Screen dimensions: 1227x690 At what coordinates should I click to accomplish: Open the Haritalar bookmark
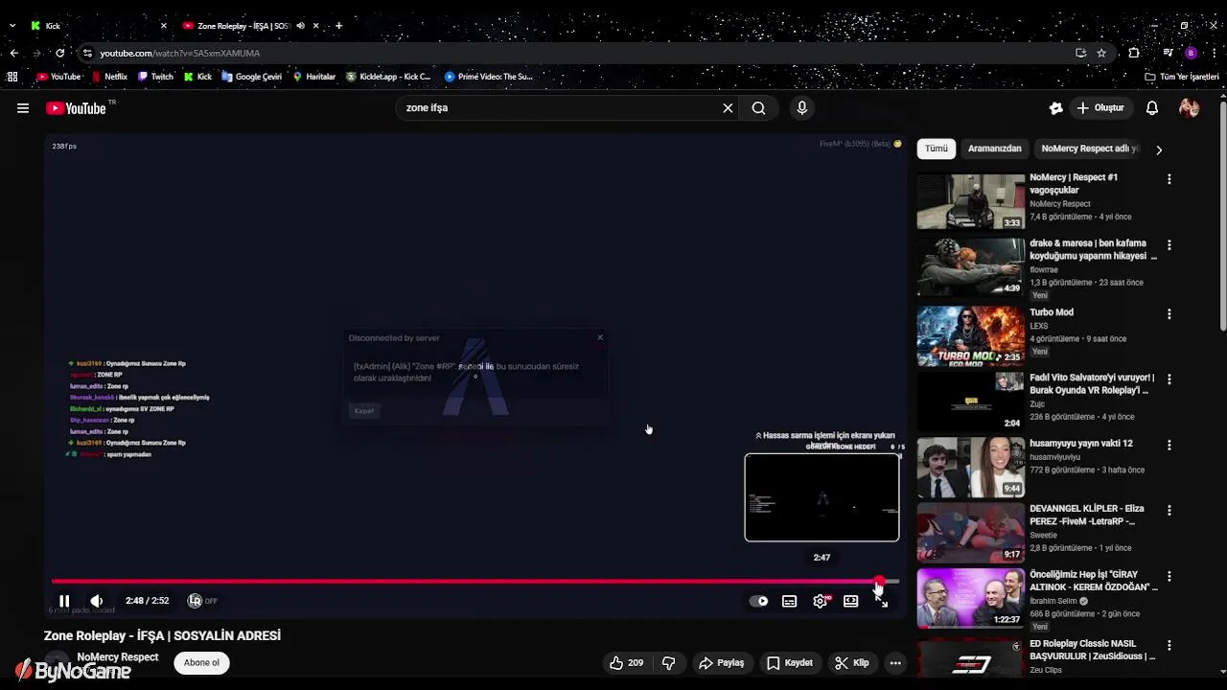click(314, 77)
